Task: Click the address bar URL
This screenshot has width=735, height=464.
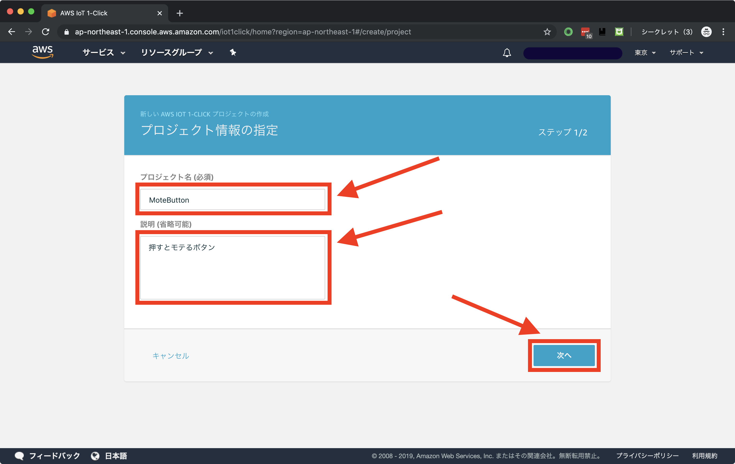Action: [243, 32]
